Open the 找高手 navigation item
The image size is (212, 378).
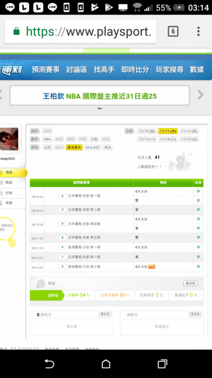click(104, 70)
